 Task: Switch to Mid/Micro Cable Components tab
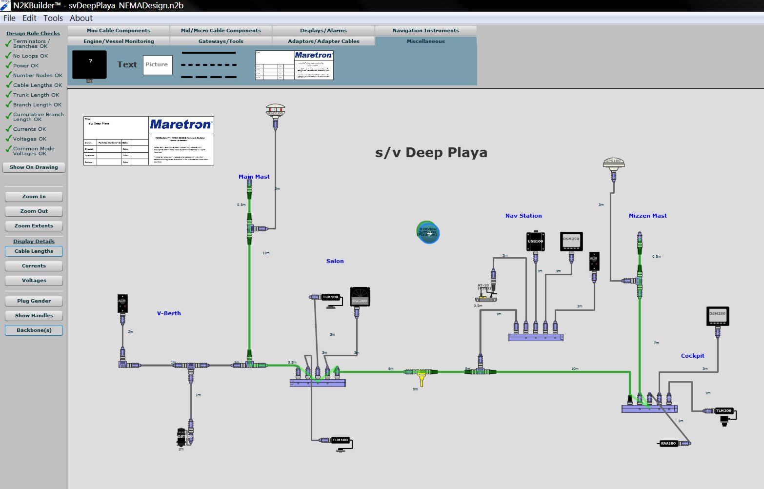click(x=221, y=30)
